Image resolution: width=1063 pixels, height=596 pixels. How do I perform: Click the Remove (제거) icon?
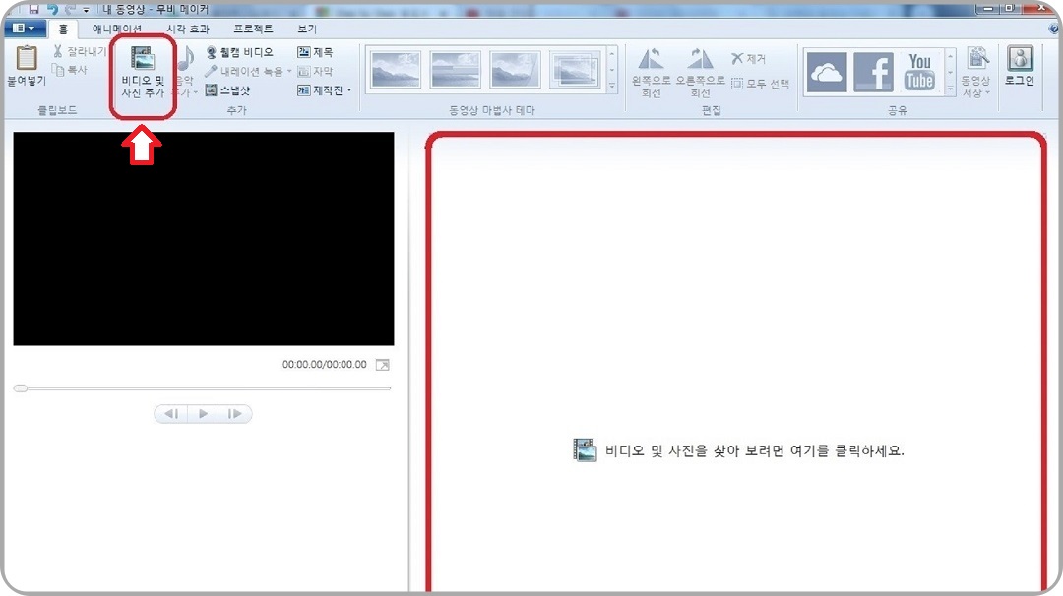(x=743, y=57)
